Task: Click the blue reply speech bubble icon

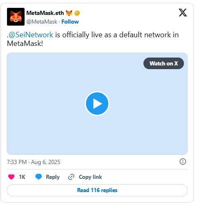Action: click(38, 177)
